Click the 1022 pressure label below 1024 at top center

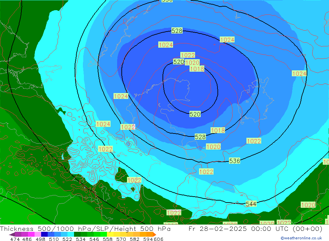point(188,55)
